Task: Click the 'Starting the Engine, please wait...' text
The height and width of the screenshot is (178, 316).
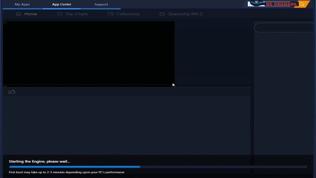Action: [39, 162]
